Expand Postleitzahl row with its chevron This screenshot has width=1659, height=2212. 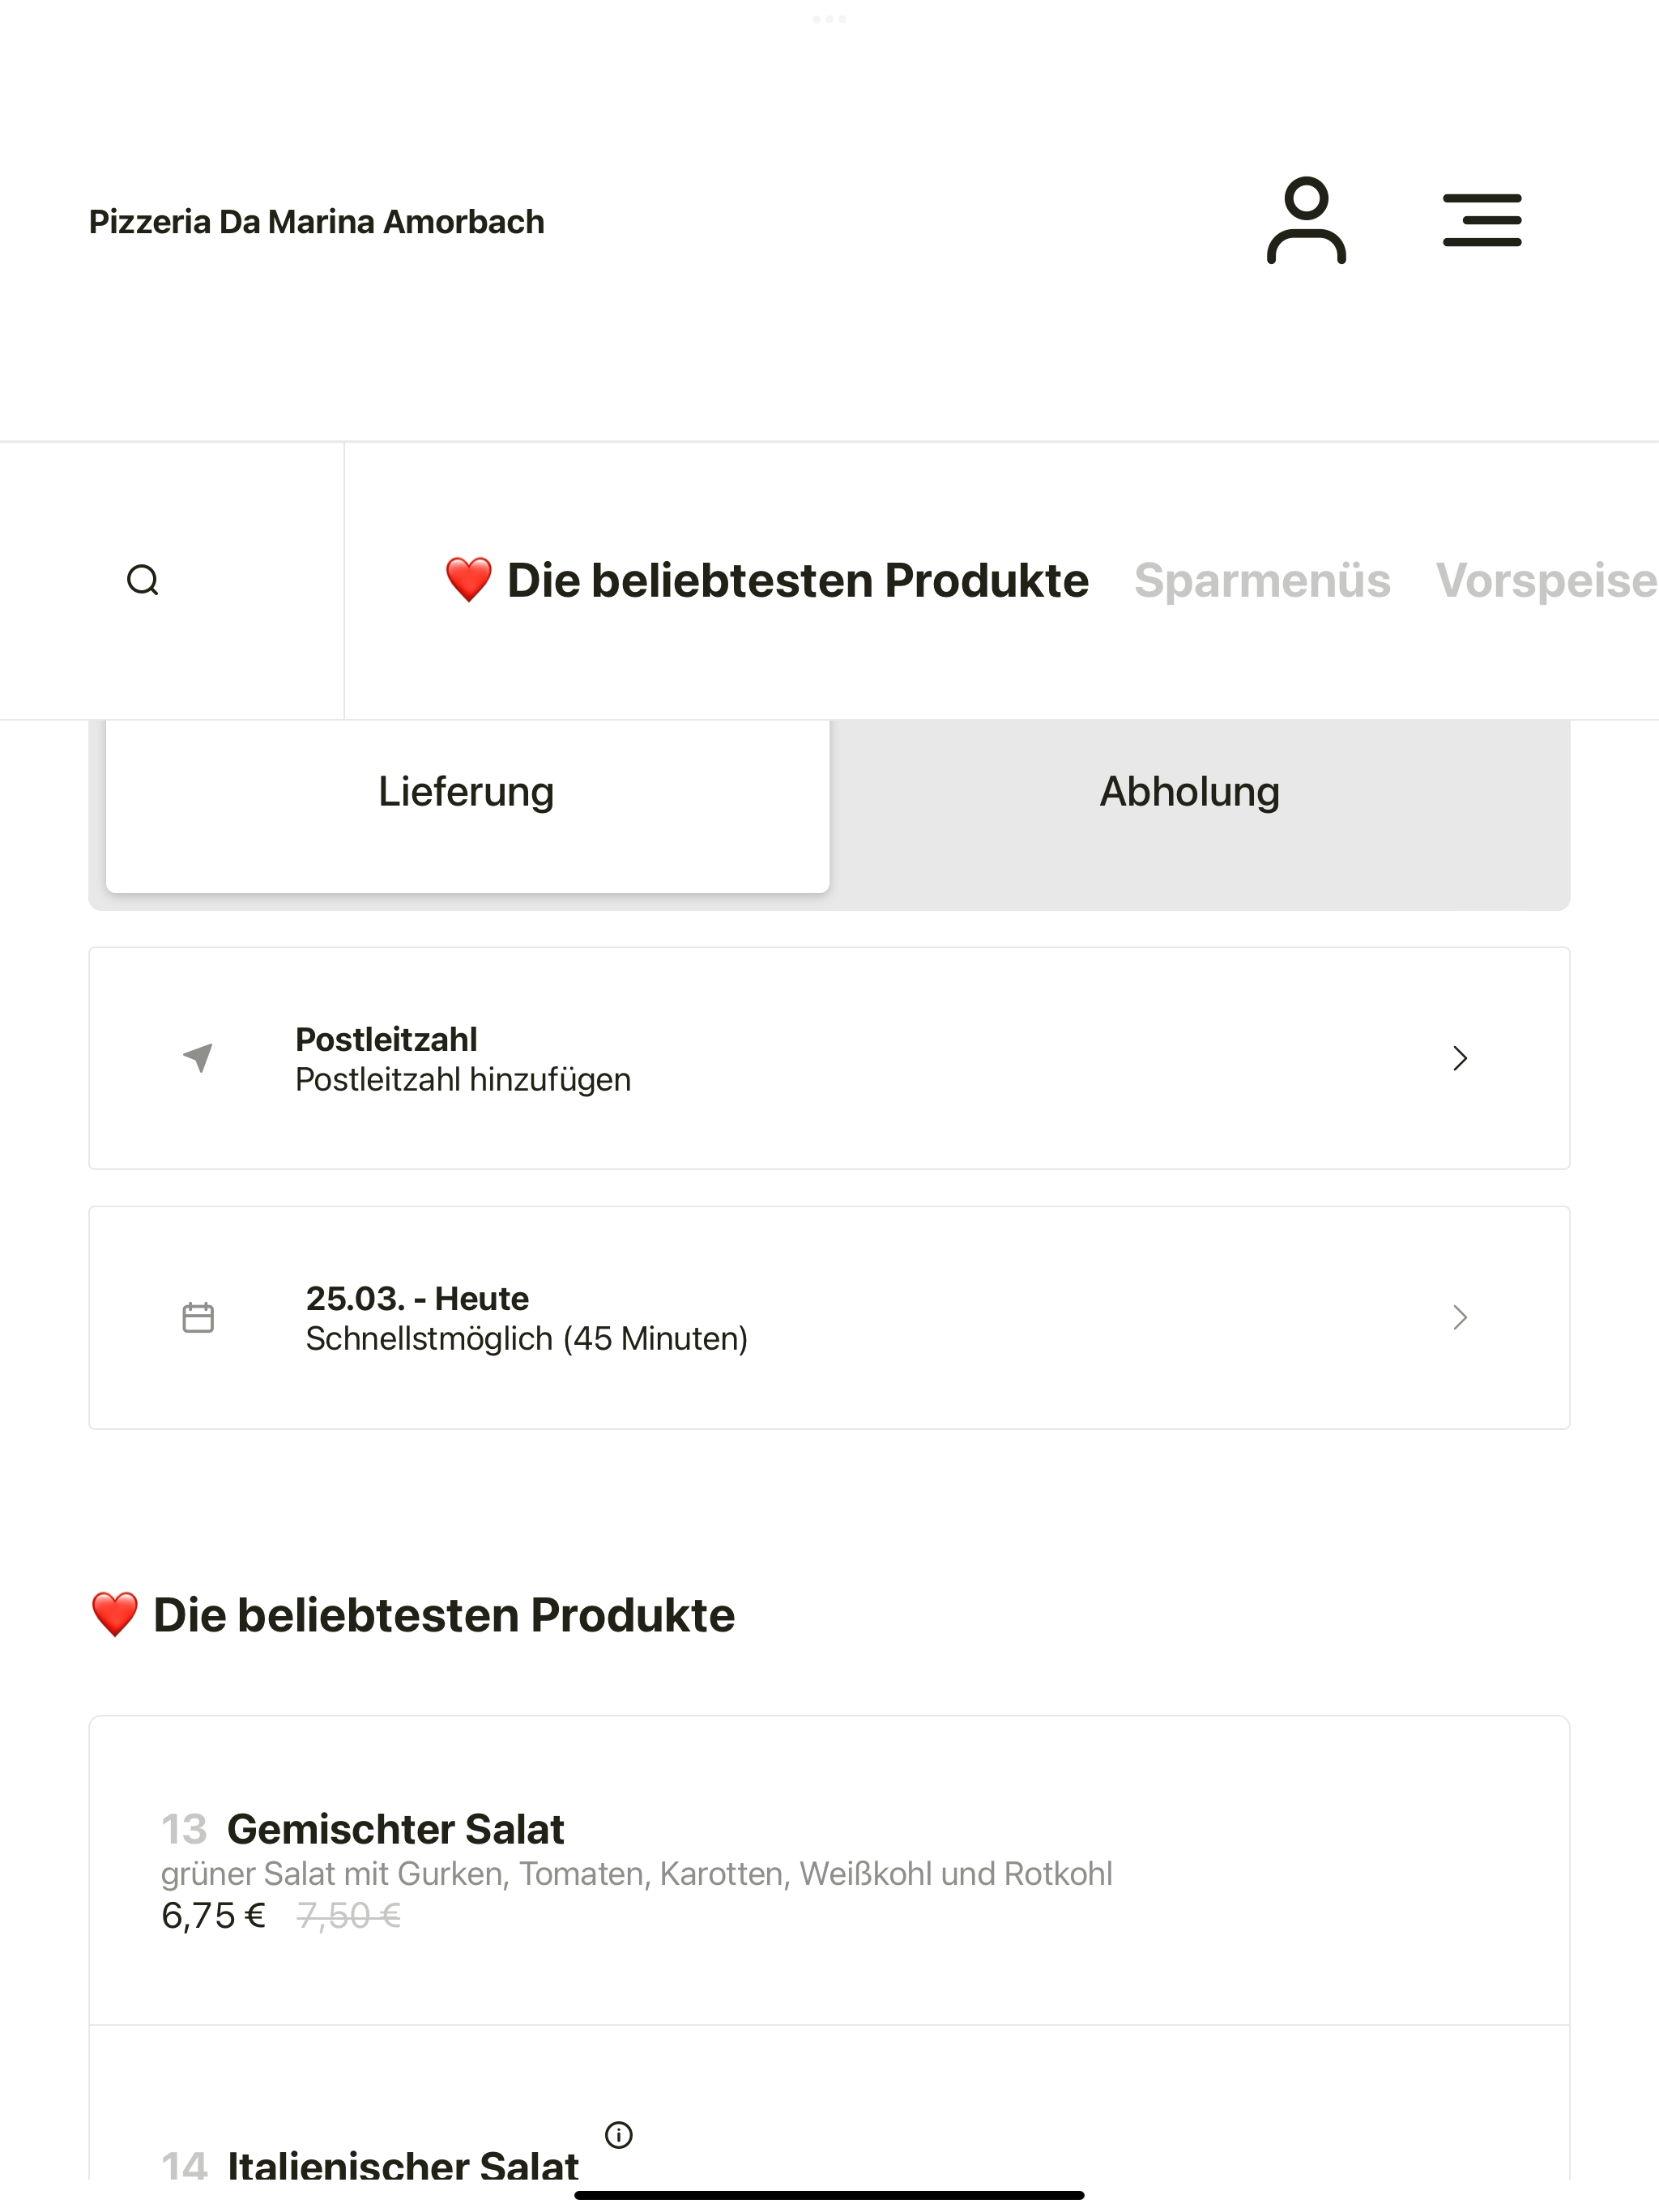tap(1460, 1058)
